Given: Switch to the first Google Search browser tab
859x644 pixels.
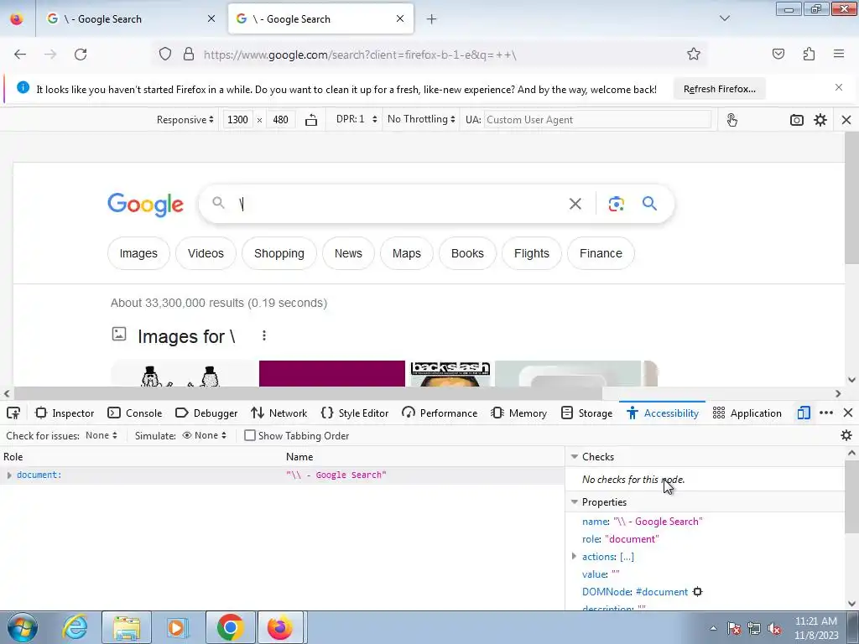Looking at the screenshot, I should pos(130,19).
